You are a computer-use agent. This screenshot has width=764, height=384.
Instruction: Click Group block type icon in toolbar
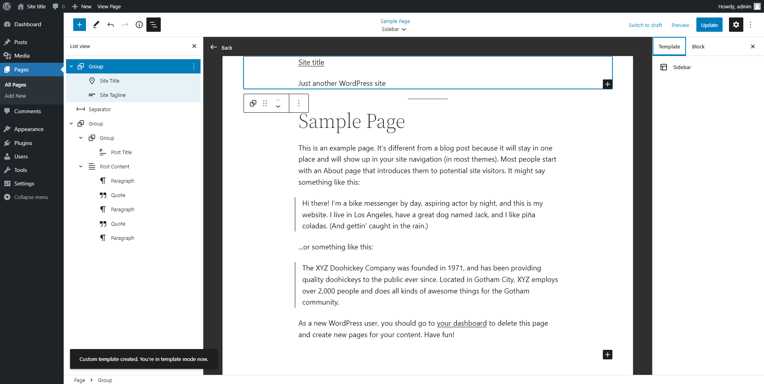click(x=253, y=103)
